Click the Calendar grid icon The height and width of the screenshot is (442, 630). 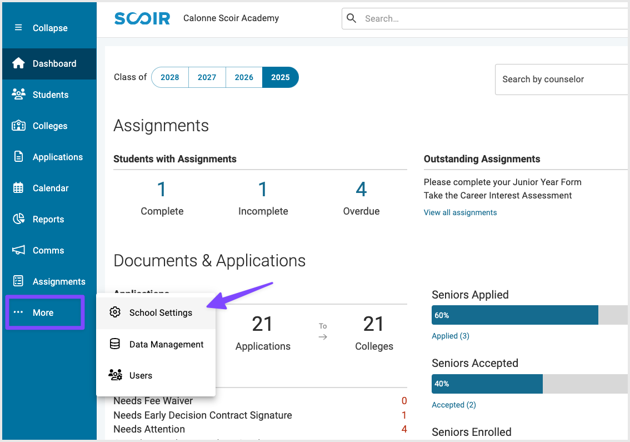pyautogui.click(x=18, y=188)
